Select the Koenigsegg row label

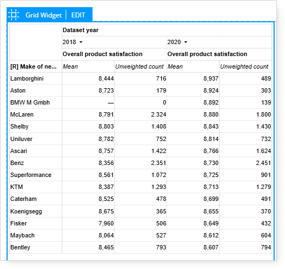[26, 211]
